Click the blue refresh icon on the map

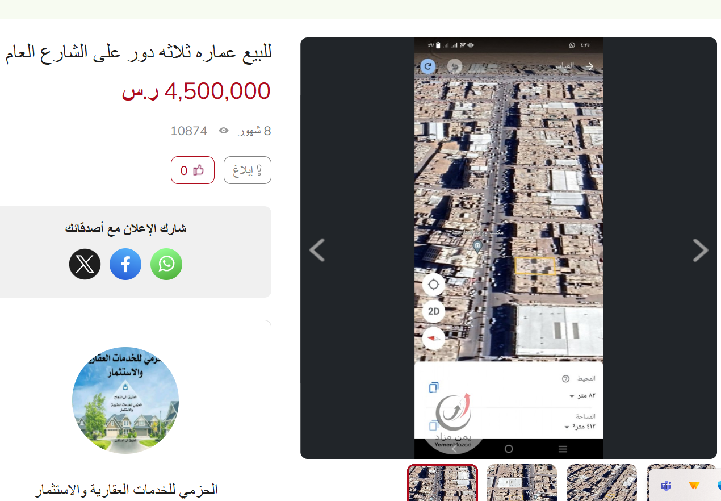[x=427, y=66]
